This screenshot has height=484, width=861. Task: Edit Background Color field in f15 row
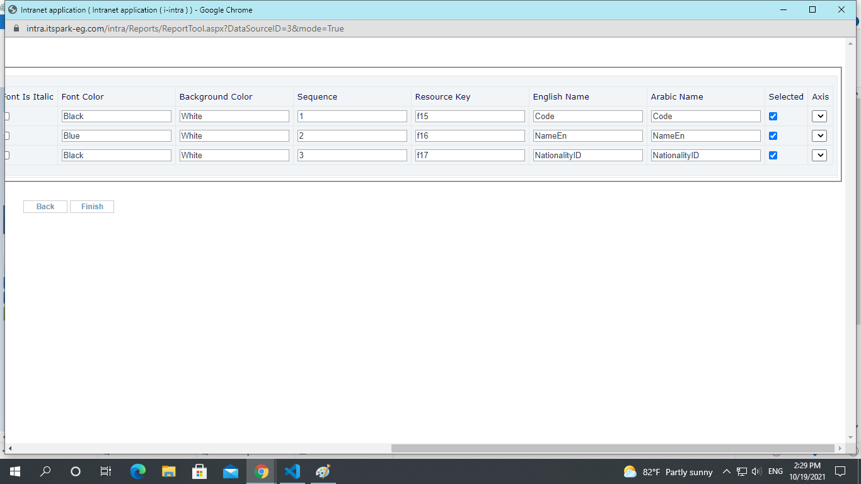pos(234,116)
